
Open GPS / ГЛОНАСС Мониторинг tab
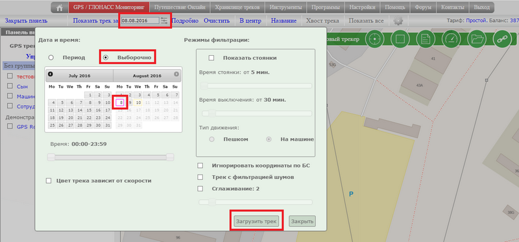click(108, 7)
